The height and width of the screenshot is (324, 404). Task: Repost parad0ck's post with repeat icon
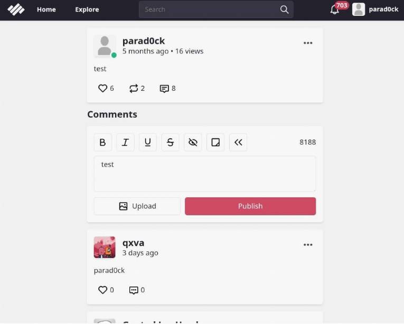pyautogui.click(x=134, y=88)
